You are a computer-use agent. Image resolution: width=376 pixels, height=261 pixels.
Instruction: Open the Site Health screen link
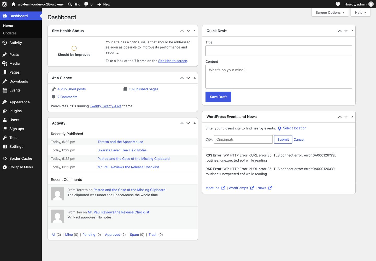[x=173, y=61]
